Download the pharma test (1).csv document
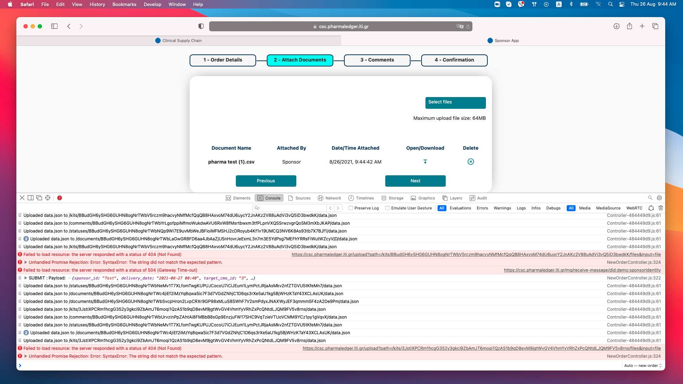Screen dimensions: 683x384 pyautogui.click(x=425, y=162)
